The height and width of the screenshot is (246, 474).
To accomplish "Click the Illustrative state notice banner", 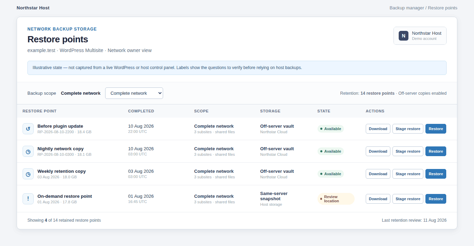I will 237,68.
